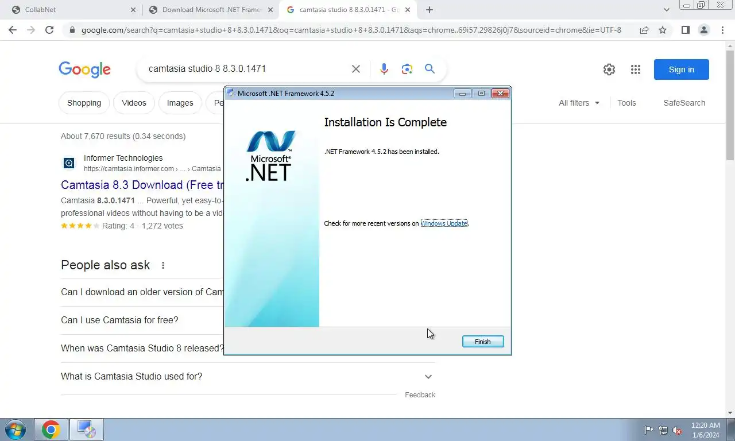Click the browser forward arrow
735x441 pixels.
pos(31,30)
